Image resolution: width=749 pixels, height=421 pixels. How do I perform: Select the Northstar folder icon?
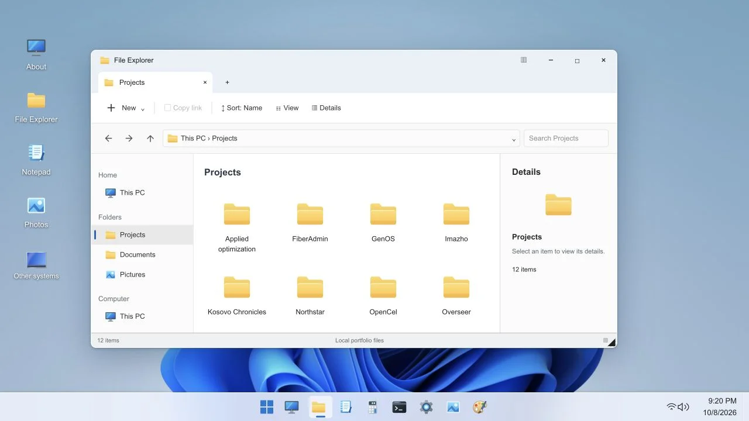click(310, 287)
